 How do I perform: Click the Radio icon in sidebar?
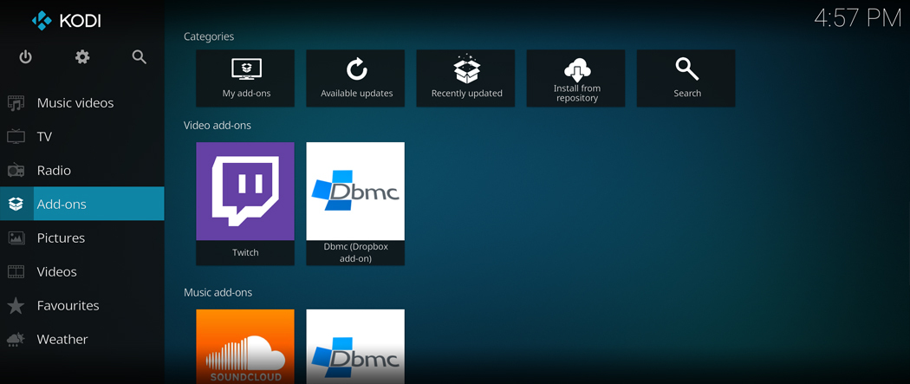[16, 171]
